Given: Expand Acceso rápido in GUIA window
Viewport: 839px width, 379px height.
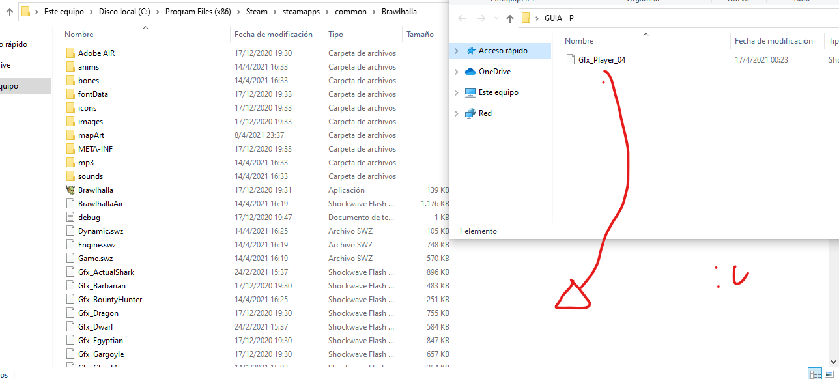Looking at the screenshot, I should tap(457, 51).
